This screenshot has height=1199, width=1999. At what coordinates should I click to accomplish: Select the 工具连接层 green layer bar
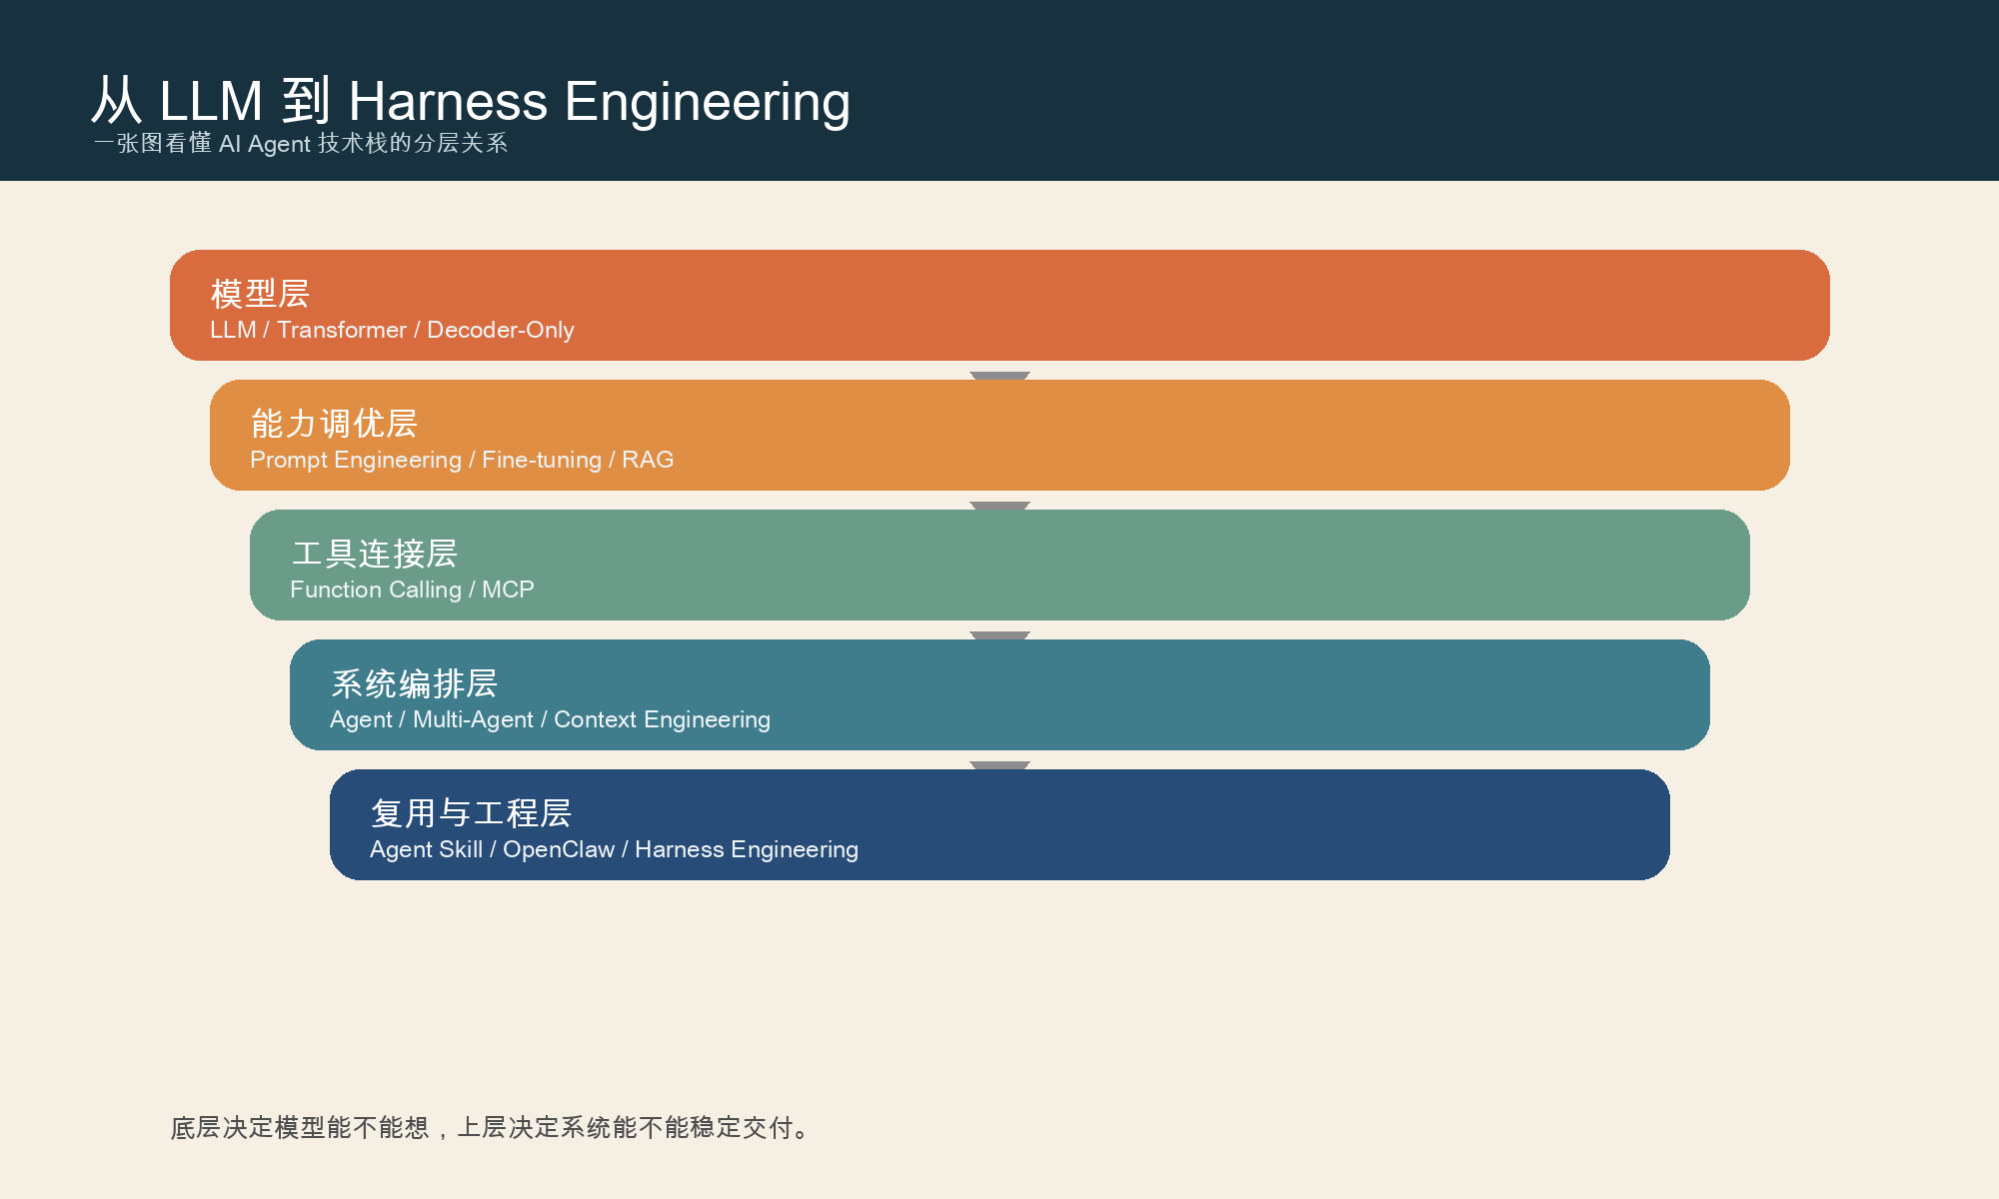click(x=999, y=567)
